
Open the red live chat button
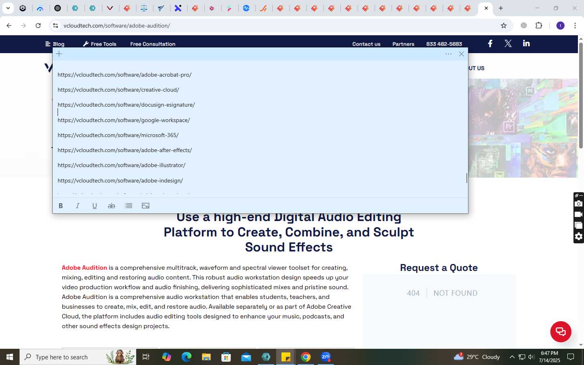click(560, 331)
